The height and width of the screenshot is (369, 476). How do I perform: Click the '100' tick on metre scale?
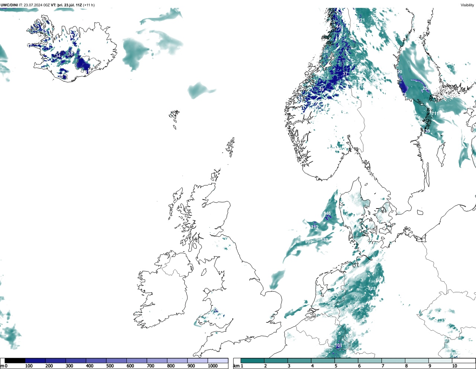pyautogui.click(x=29, y=366)
